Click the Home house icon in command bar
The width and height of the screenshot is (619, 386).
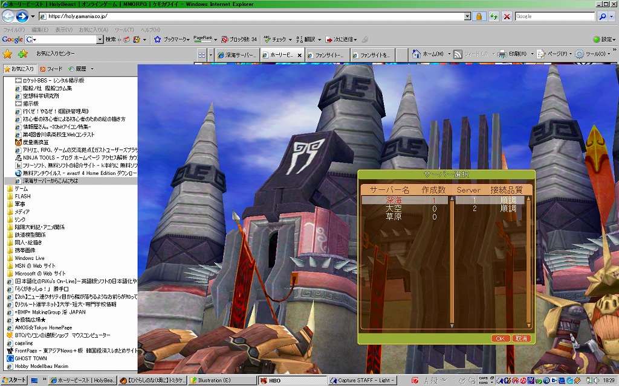coord(416,54)
